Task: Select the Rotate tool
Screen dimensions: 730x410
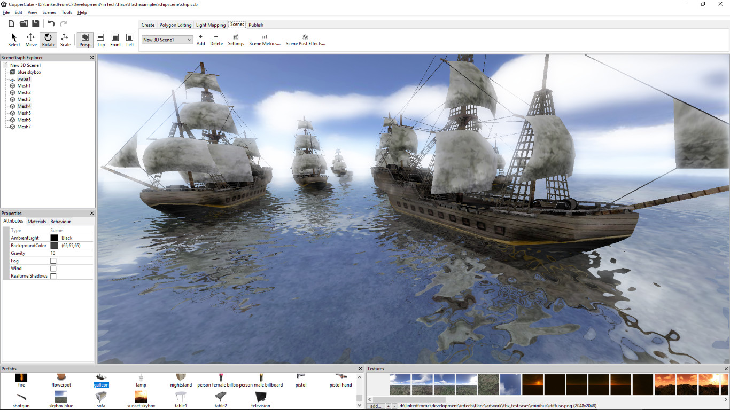Action: point(48,40)
